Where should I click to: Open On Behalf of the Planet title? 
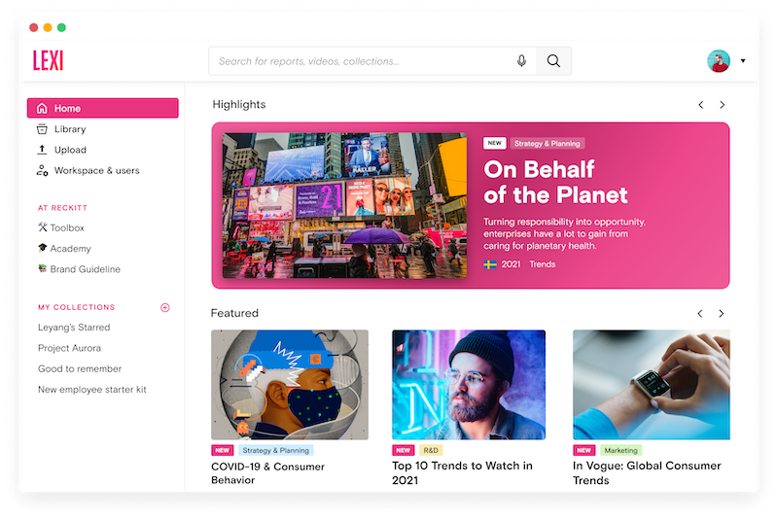pos(555,182)
